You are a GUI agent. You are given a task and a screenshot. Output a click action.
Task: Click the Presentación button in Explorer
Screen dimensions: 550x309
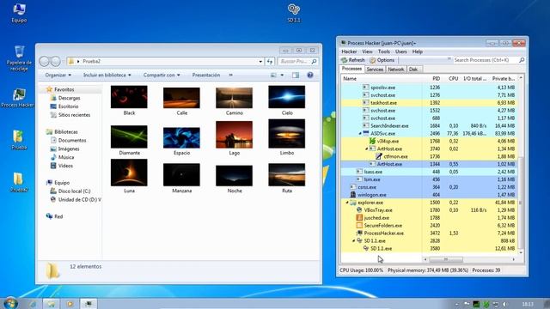click(x=206, y=75)
